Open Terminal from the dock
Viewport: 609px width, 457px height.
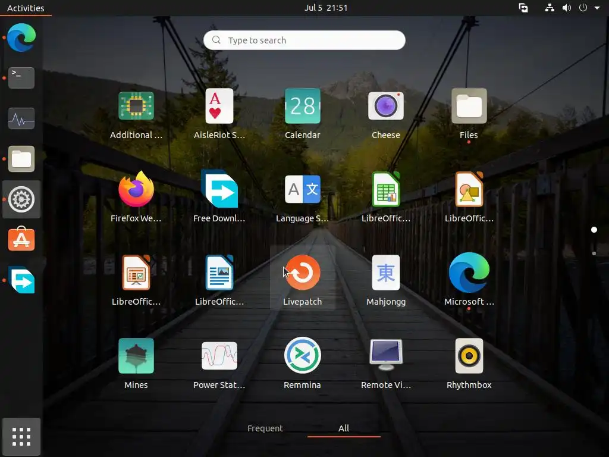pyautogui.click(x=21, y=78)
